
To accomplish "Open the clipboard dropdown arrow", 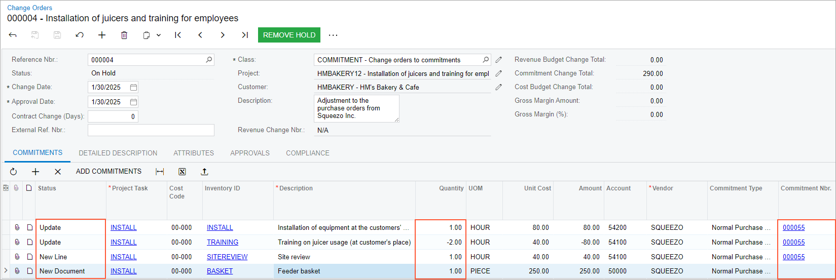I will click(159, 35).
